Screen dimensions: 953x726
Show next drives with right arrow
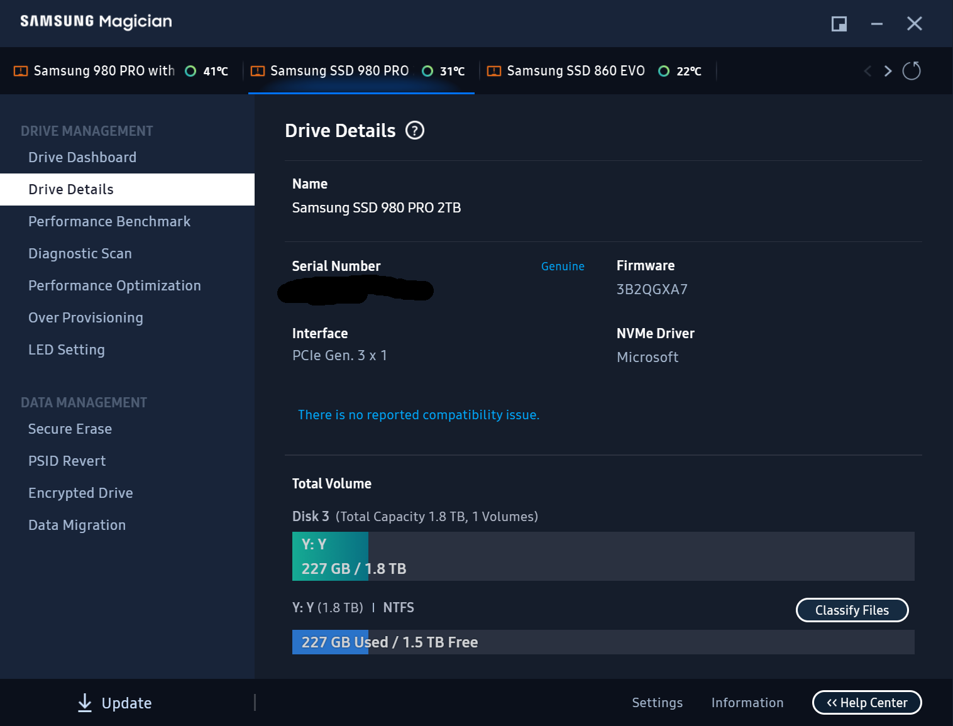(888, 71)
